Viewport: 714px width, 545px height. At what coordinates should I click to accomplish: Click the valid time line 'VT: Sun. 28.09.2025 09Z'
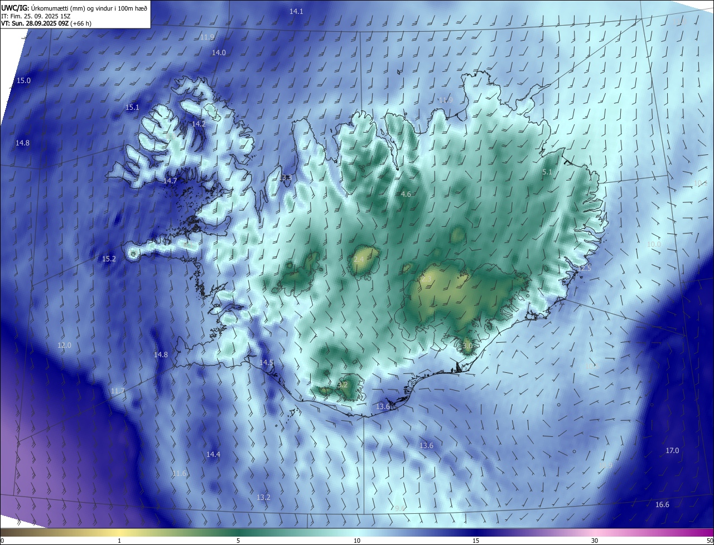(x=36, y=23)
